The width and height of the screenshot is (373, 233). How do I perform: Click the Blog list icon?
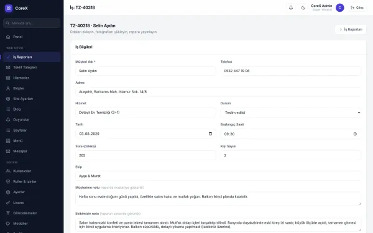click(8, 109)
